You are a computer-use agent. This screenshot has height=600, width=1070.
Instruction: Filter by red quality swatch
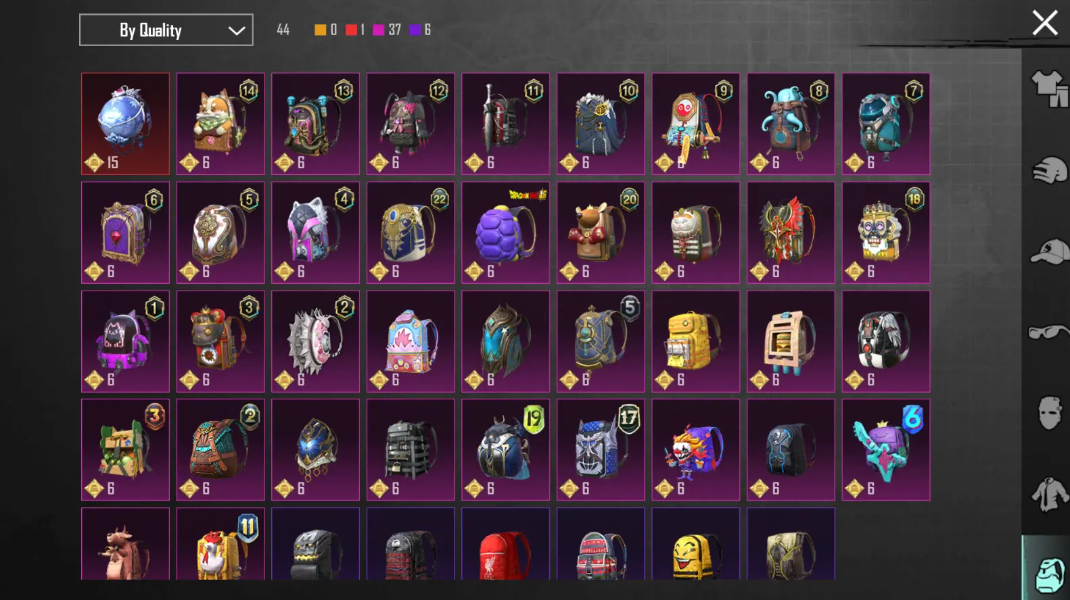point(351,30)
